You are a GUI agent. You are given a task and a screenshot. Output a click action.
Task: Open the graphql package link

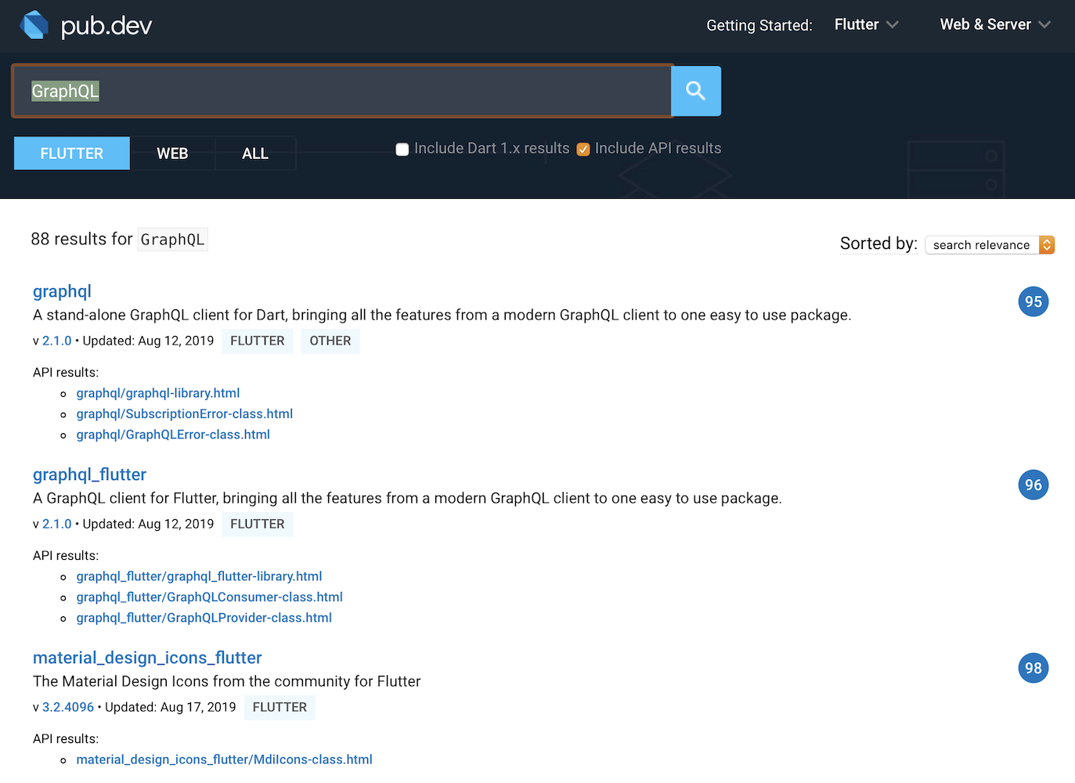click(62, 291)
